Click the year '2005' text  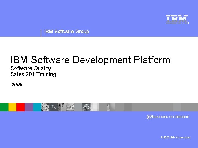point(17,85)
